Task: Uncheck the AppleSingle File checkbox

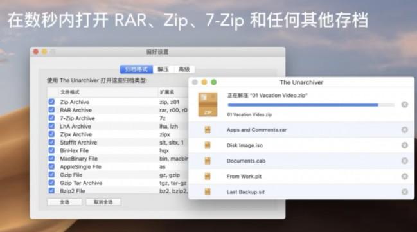Action: coord(51,166)
